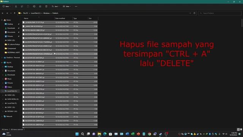This screenshot has height=137, width=243.
Task: Click Prefetch in address breadcrumb
Action: [55, 13]
